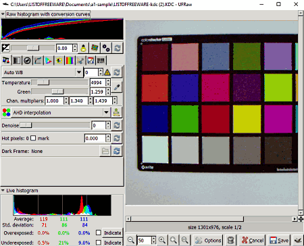The width and height of the screenshot is (304, 246).
Task: Collapse the Live histogram expander
Action: coord(3,191)
